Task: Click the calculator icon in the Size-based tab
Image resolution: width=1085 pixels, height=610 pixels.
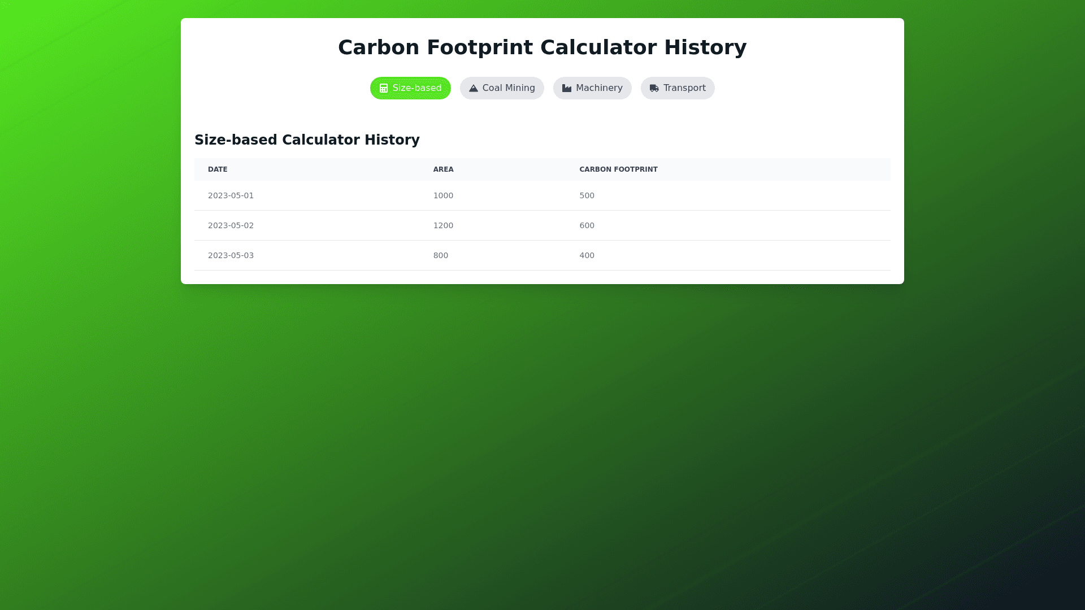Action: 384,88
